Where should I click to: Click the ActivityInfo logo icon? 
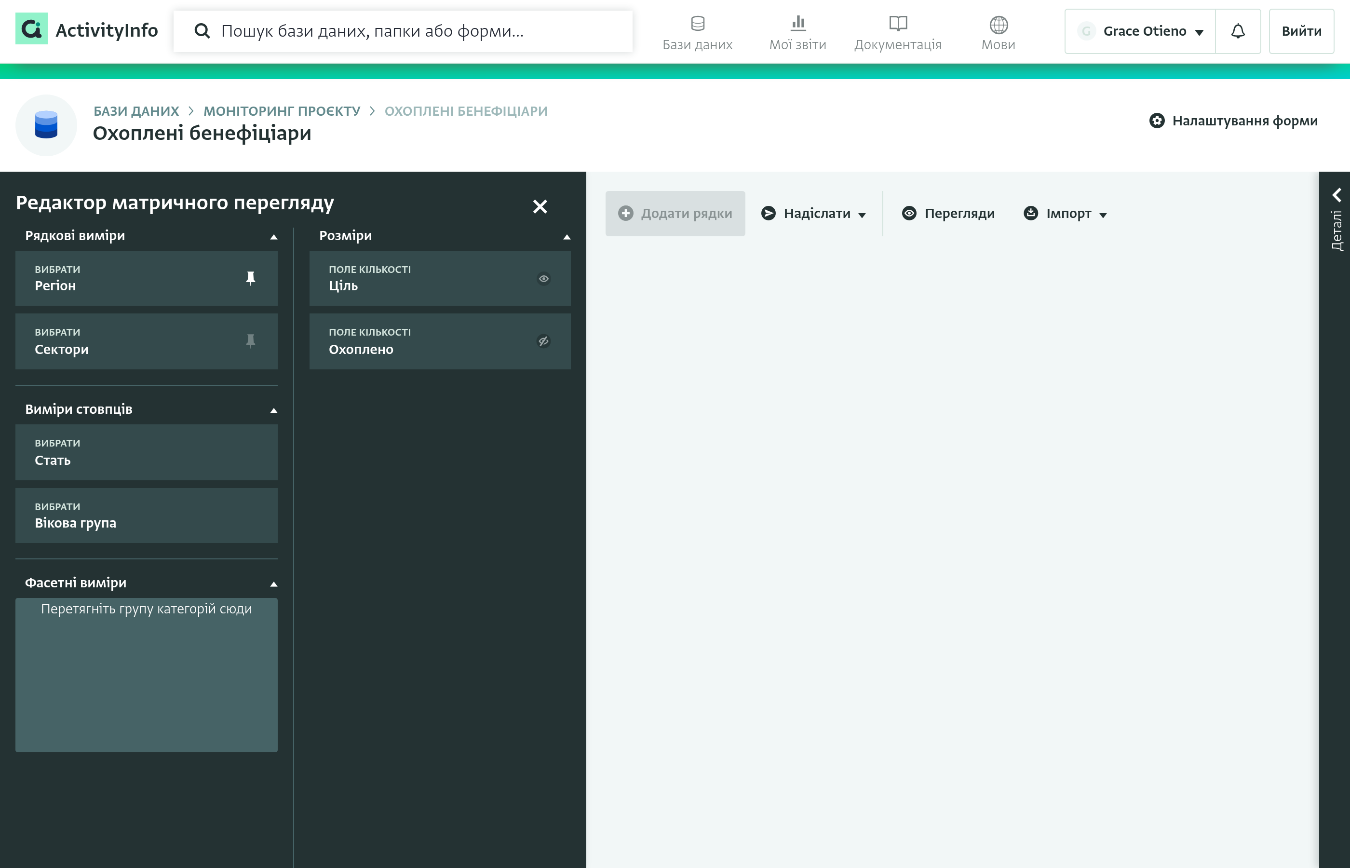pyautogui.click(x=31, y=29)
